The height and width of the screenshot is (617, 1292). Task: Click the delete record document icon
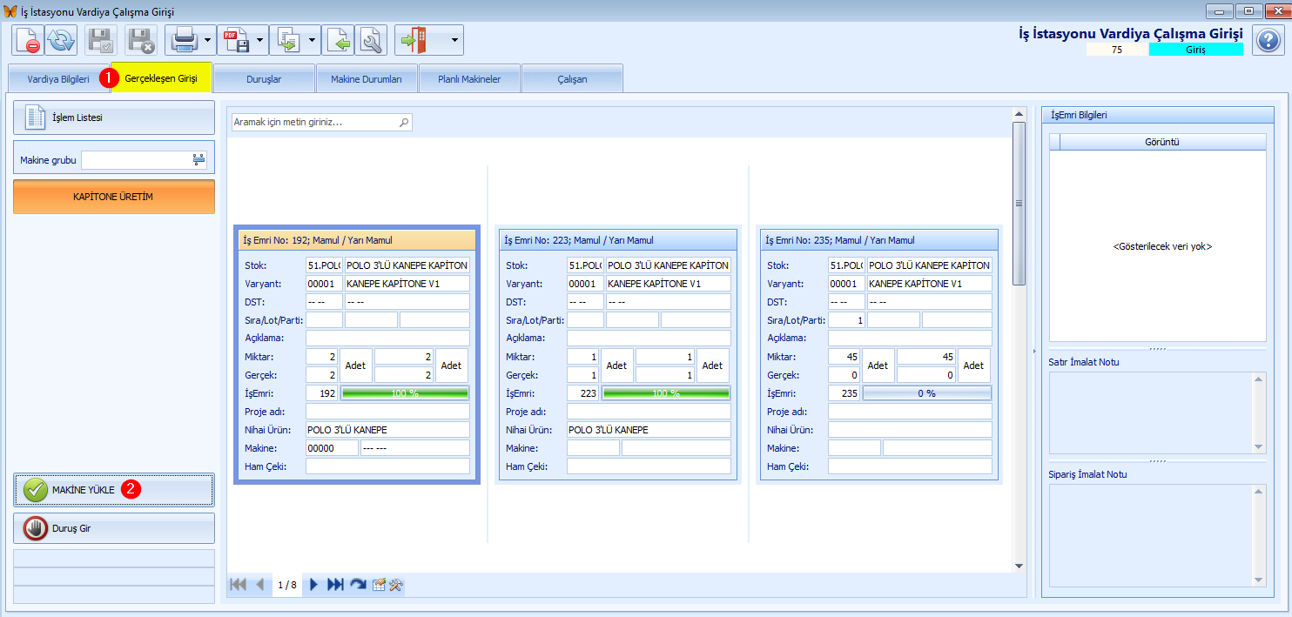(x=29, y=40)
